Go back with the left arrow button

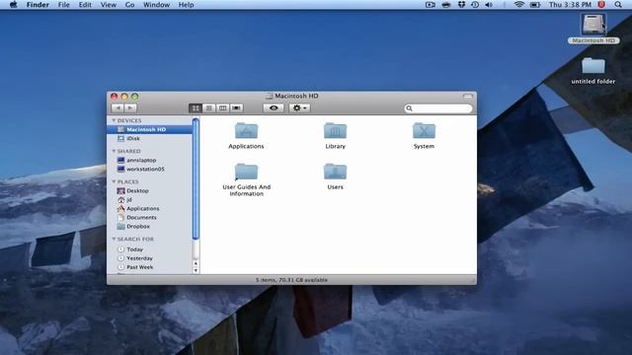tap(118, 107)
